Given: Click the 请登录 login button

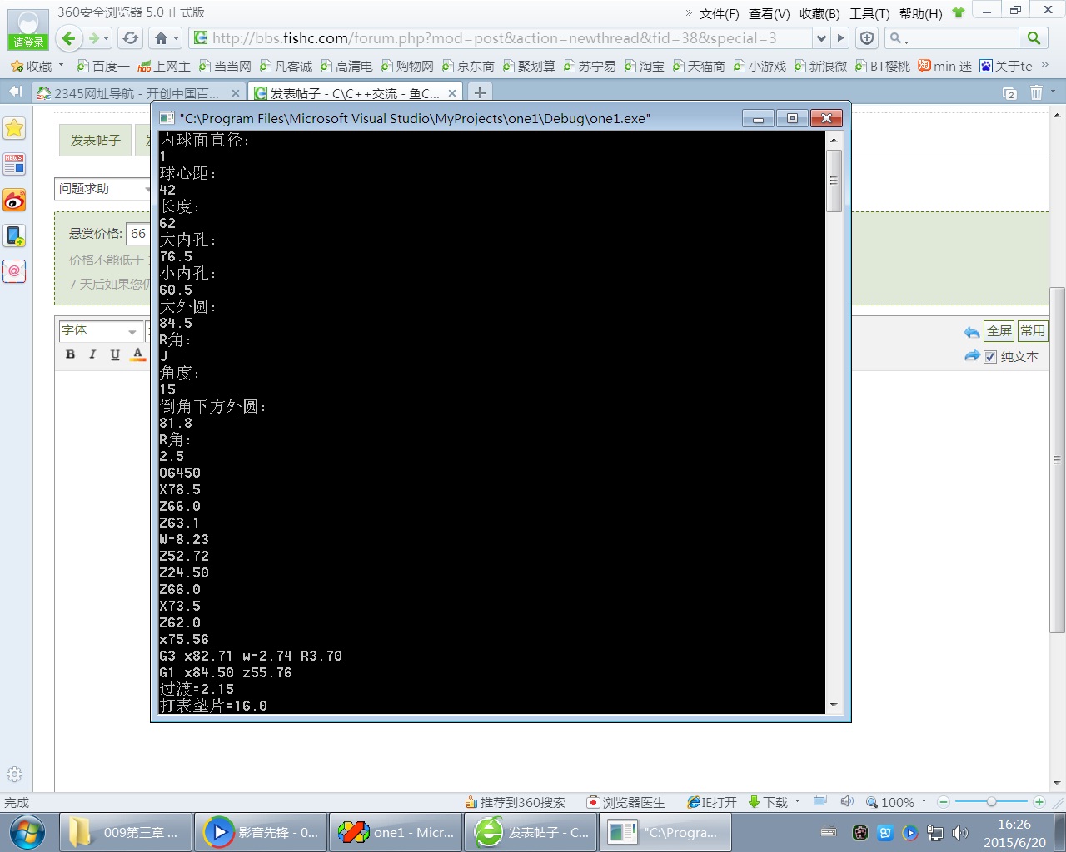Looking at the screenshot, I should [x=27, y=42].
